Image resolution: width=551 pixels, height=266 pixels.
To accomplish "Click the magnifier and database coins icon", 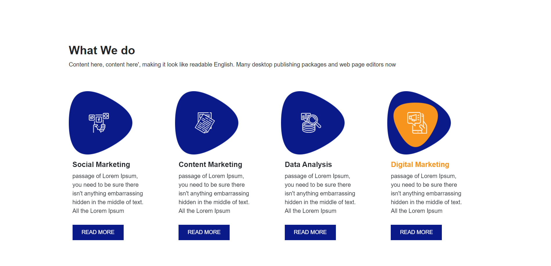I will (311, 123).
